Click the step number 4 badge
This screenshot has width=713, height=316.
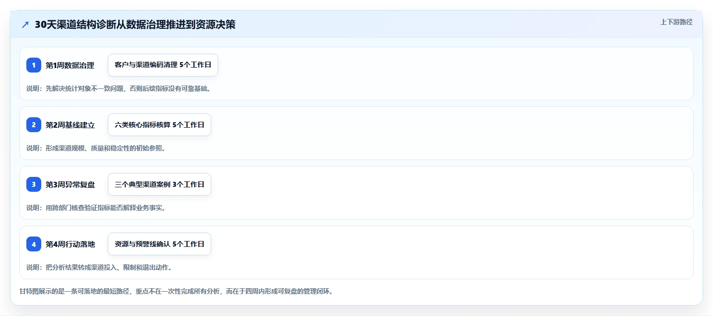click(34, 244)
